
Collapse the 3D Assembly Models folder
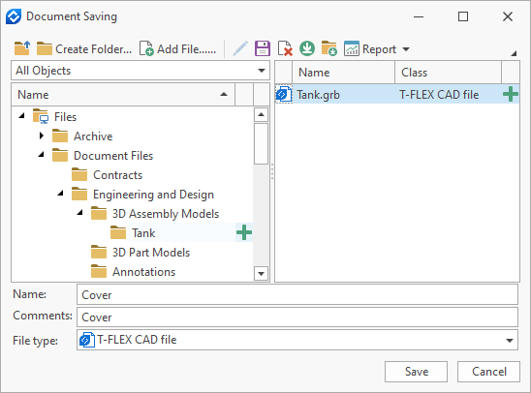(79, 213)
